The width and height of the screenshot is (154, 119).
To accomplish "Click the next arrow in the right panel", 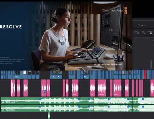I will (145, 26).
